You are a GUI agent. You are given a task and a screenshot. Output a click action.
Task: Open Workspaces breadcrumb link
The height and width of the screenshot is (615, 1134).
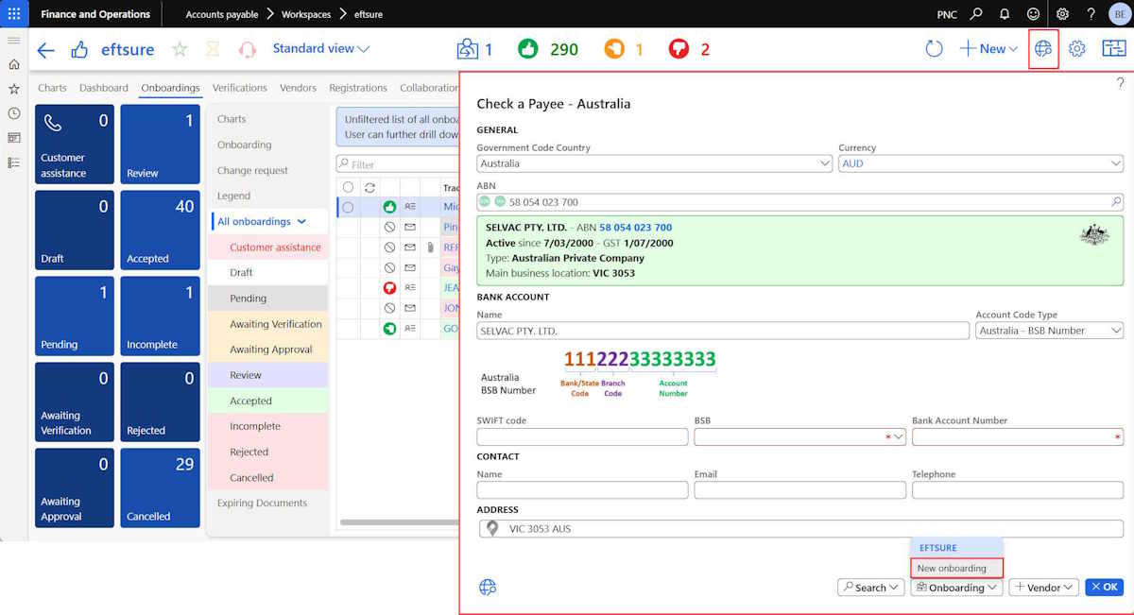point(306,14)
